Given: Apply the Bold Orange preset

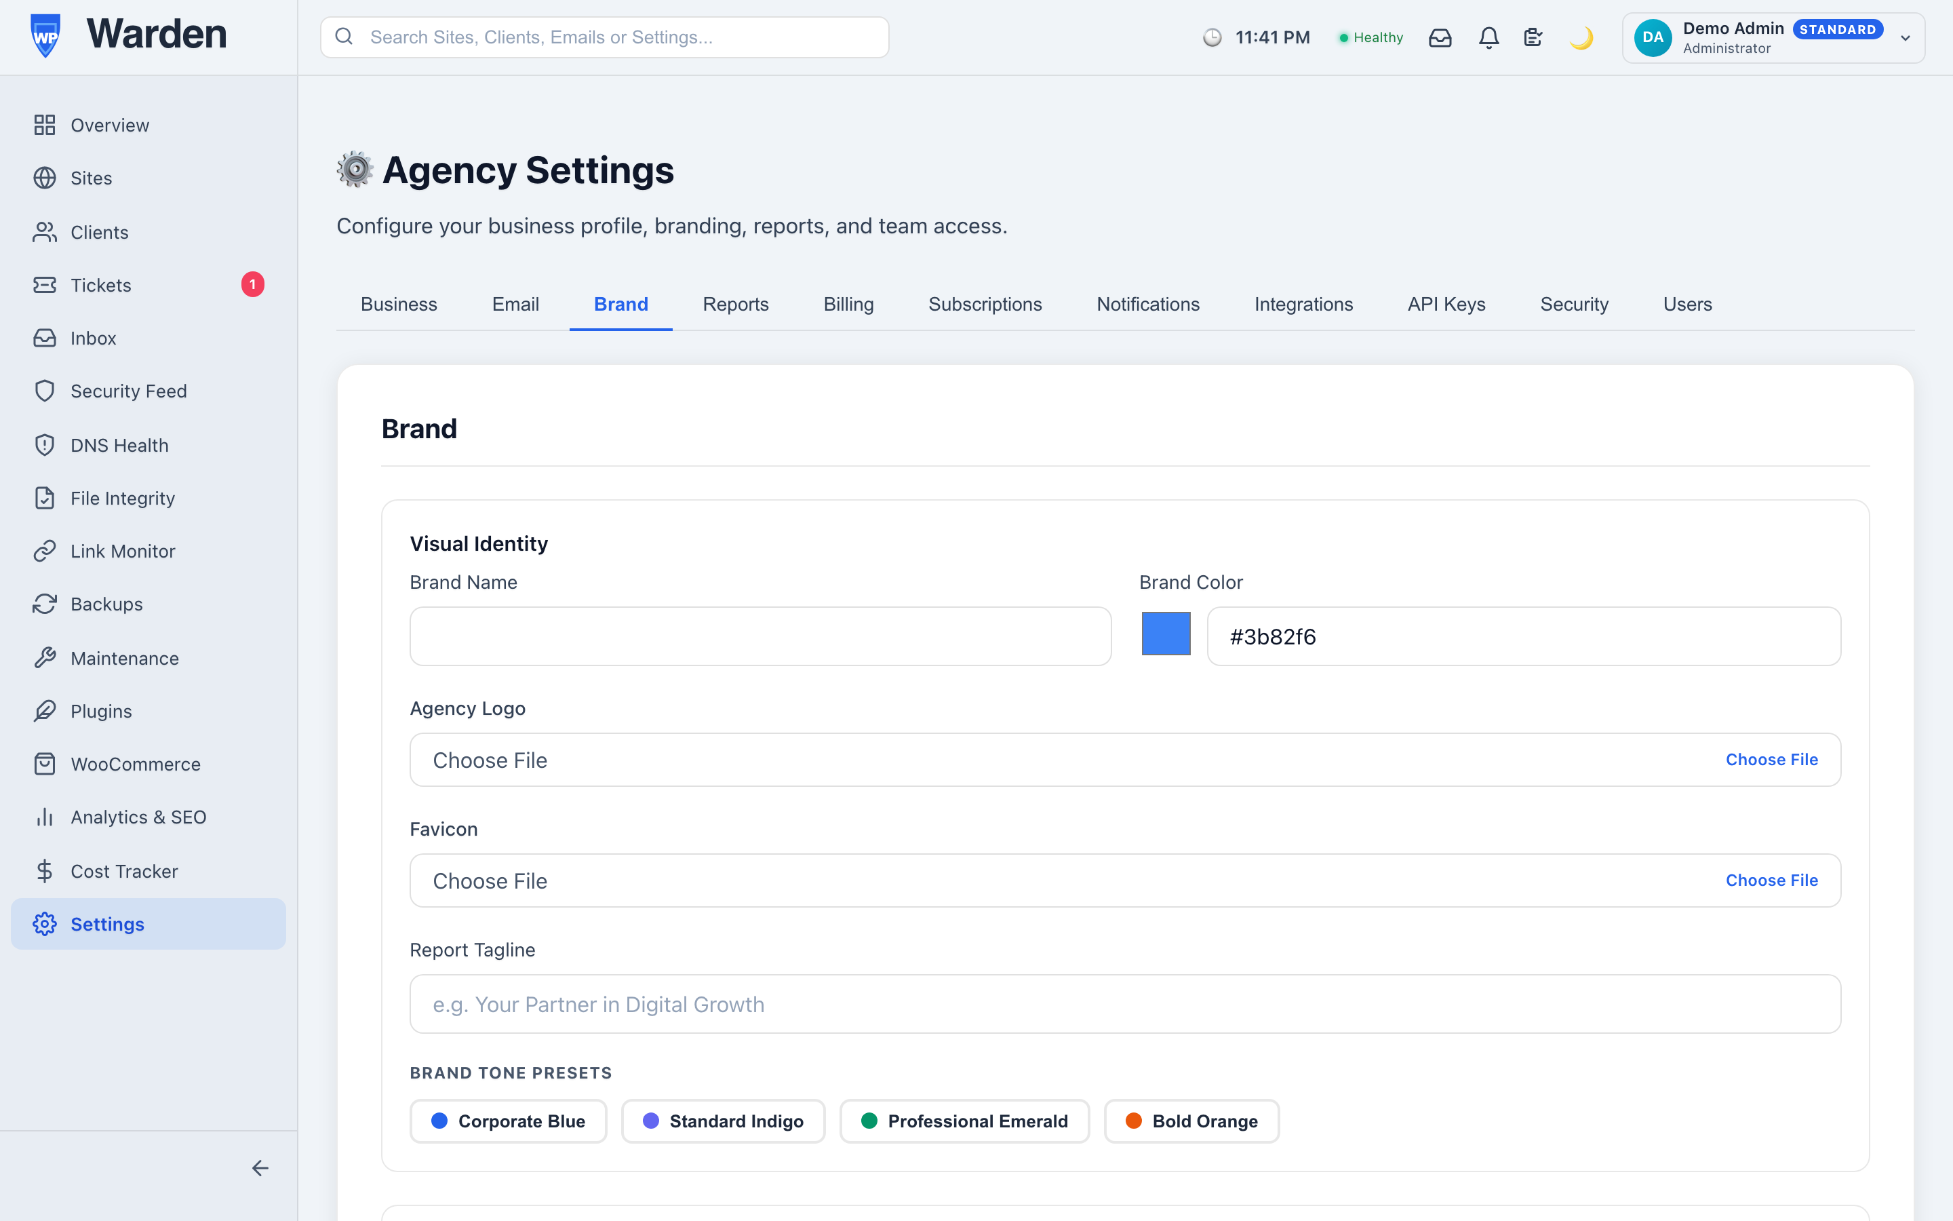Looking at the screenshot, I should (x=1191, y=1121).
